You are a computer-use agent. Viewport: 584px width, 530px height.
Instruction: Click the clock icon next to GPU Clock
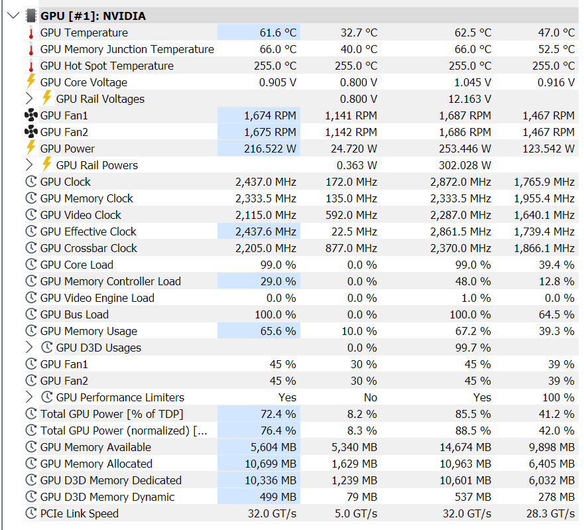point(31,182)
